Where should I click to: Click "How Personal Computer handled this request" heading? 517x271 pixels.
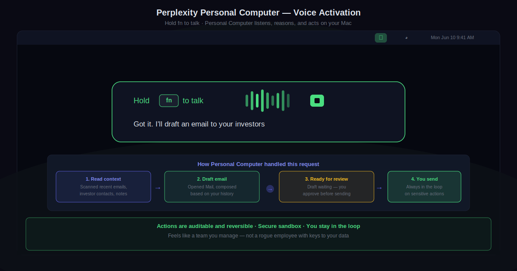258,164
